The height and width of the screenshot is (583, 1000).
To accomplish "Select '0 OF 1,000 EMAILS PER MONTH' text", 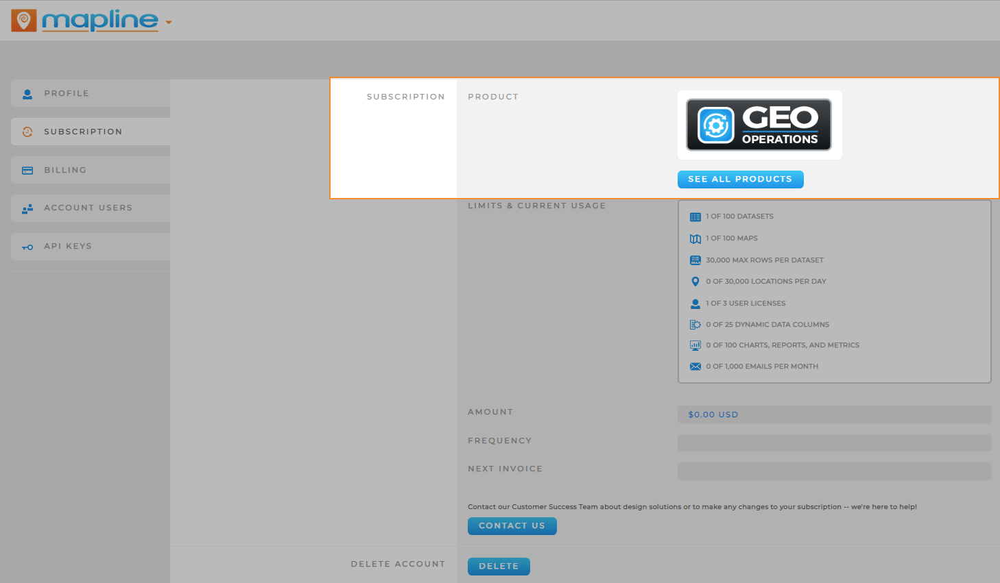I will tap(762, 367).
